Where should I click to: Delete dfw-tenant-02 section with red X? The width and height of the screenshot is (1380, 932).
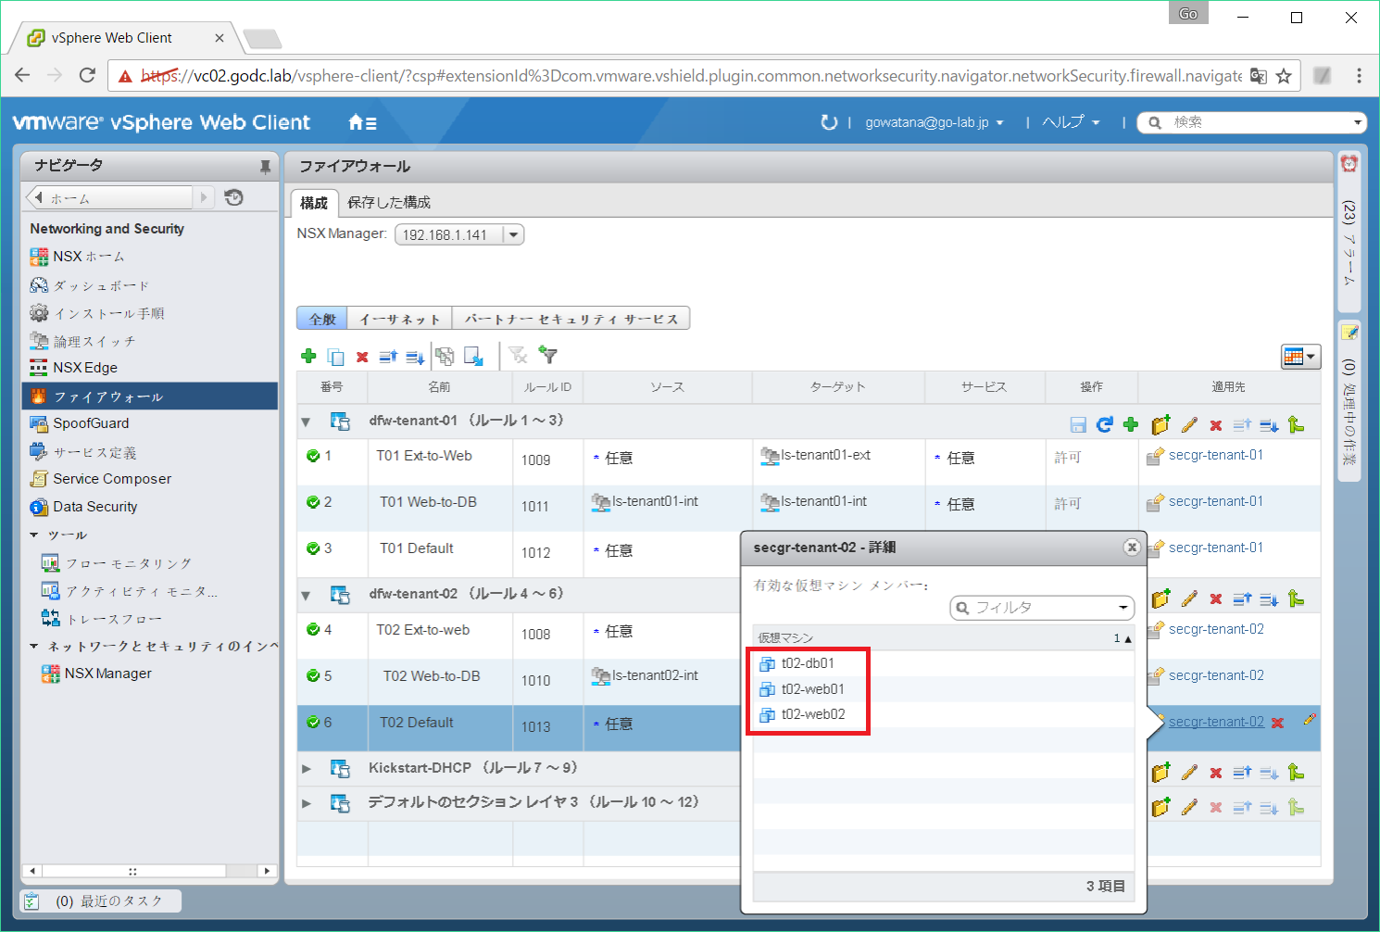[1216, 599]
